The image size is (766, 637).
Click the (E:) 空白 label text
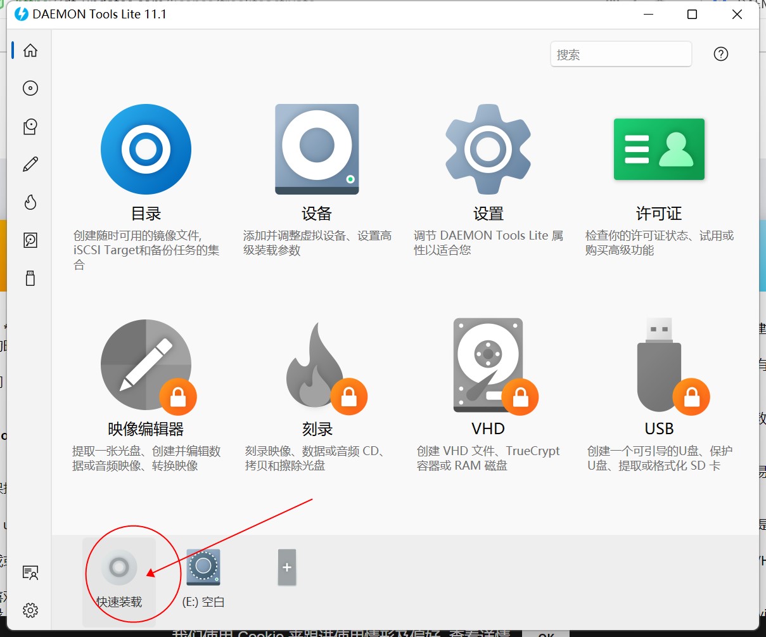click(203, 602)
